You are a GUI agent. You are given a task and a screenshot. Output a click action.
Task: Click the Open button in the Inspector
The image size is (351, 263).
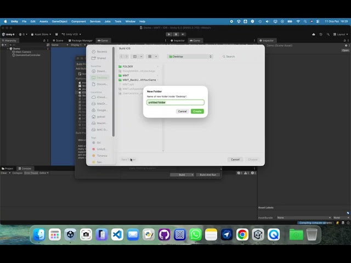(x=345, y=50)
